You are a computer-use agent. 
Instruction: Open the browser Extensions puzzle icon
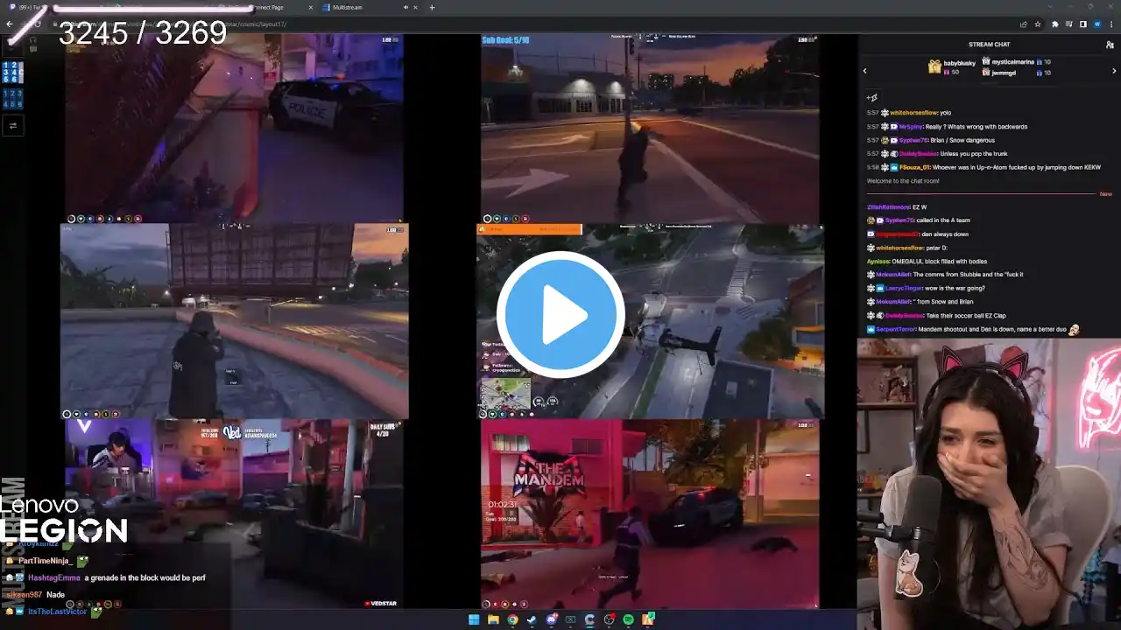point(1054,24)
